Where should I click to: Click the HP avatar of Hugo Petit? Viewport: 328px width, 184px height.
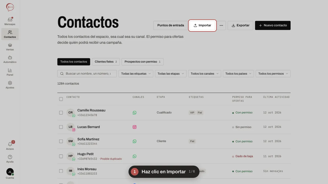click(70, 156)
